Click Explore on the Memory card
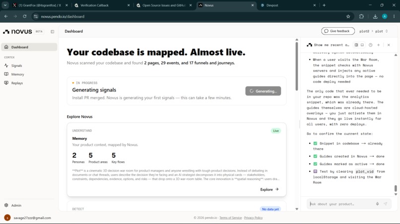The image size is (400, 224). point(269,189)
